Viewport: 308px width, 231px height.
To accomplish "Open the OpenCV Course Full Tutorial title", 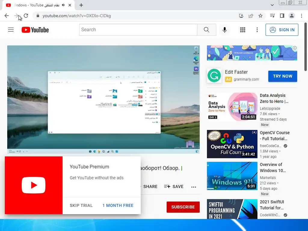I will point(275,136).
